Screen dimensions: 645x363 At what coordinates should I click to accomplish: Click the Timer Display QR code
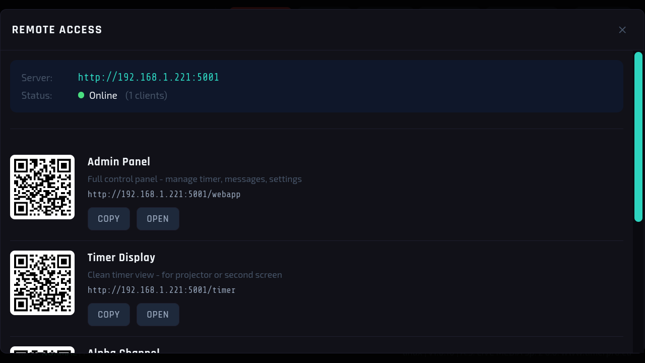pos(42,283)
